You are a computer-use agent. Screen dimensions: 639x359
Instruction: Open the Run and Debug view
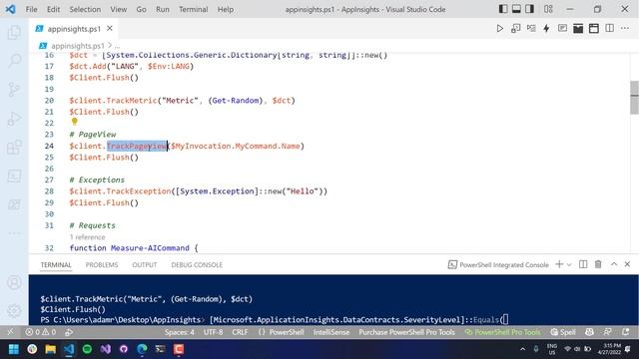click(x=14, y=119)
